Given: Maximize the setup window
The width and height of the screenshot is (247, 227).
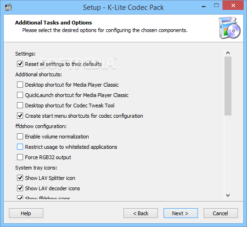Looking at the screenshot, I should click(x=216, y=6).
